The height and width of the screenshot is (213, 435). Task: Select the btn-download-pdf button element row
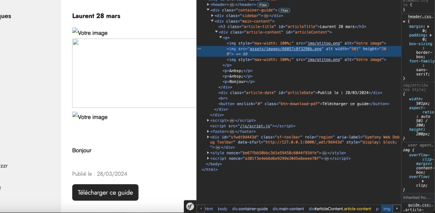pyautogui.click(x=304, y=104)
